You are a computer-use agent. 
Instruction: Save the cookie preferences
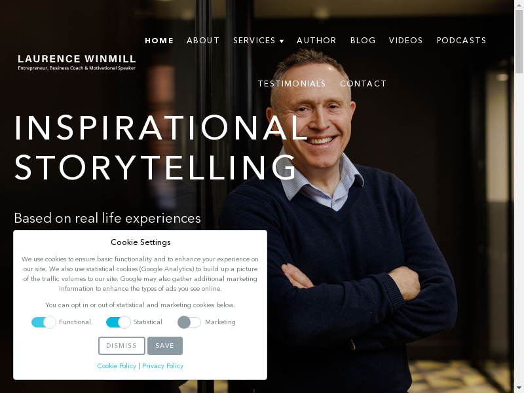click(165, 346)
